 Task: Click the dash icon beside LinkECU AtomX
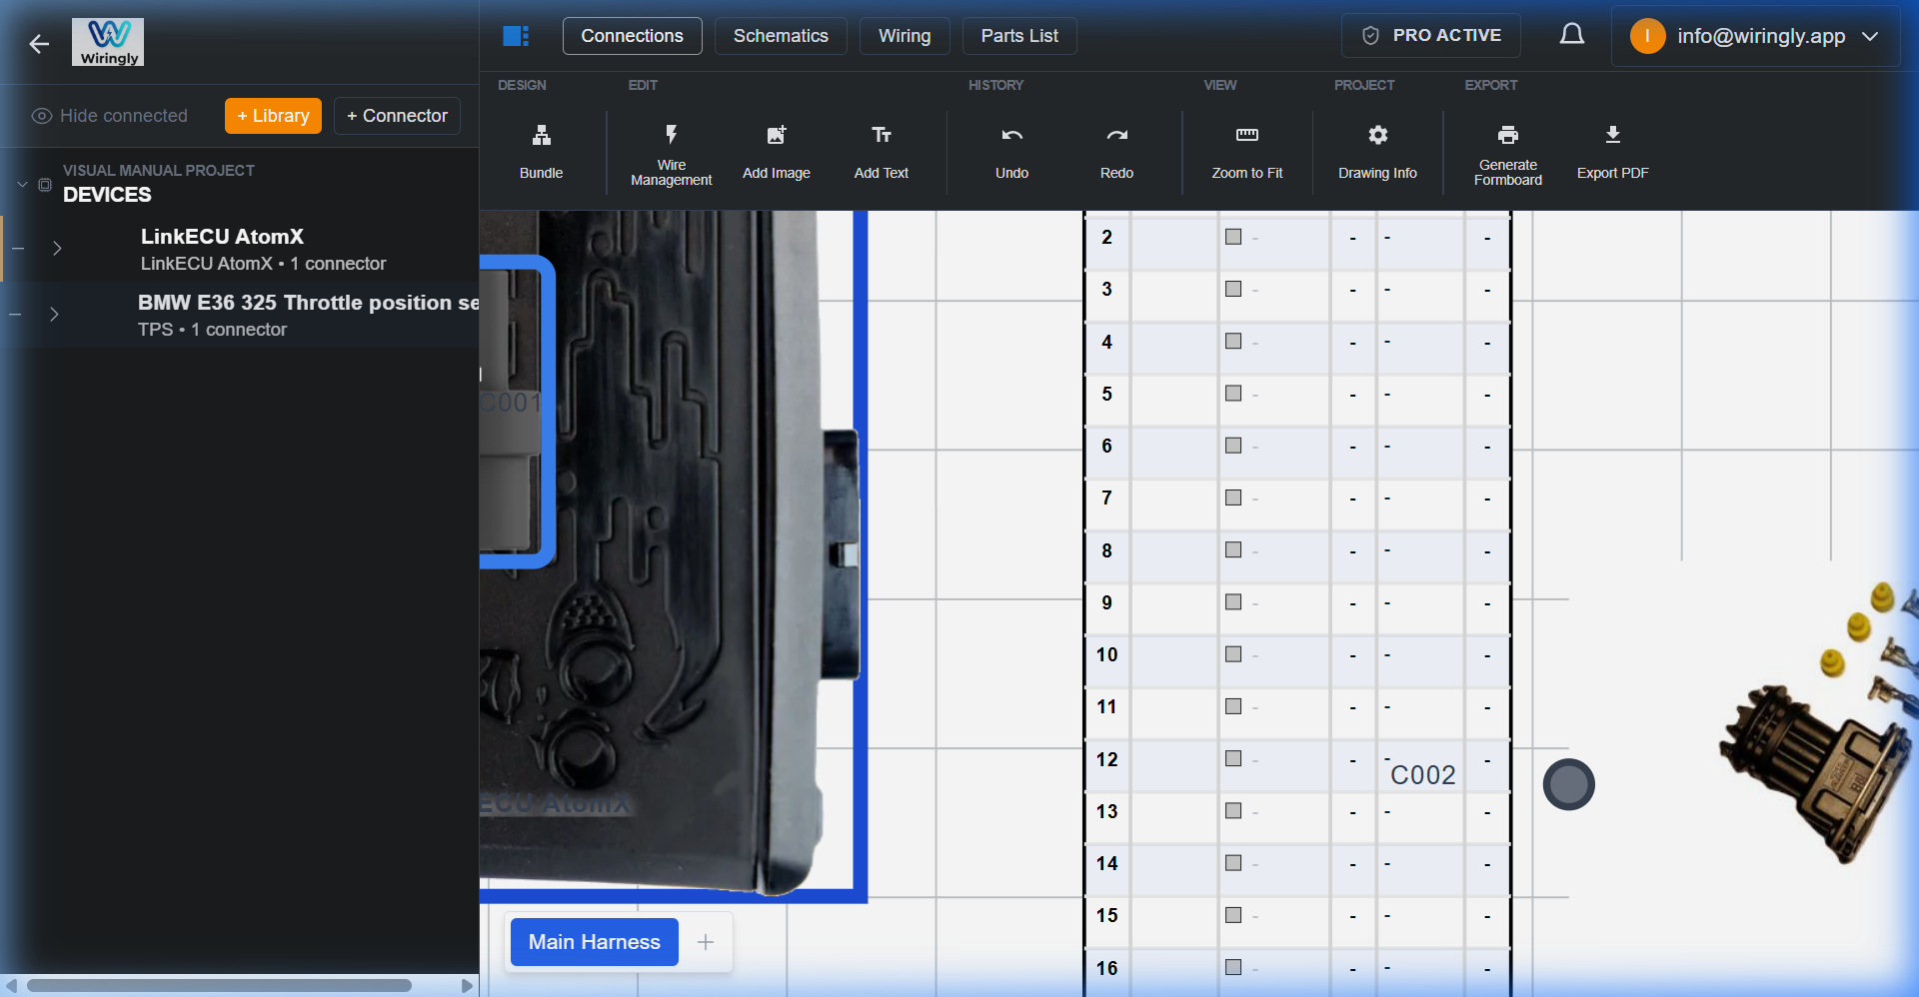click(x=18, y=249)
